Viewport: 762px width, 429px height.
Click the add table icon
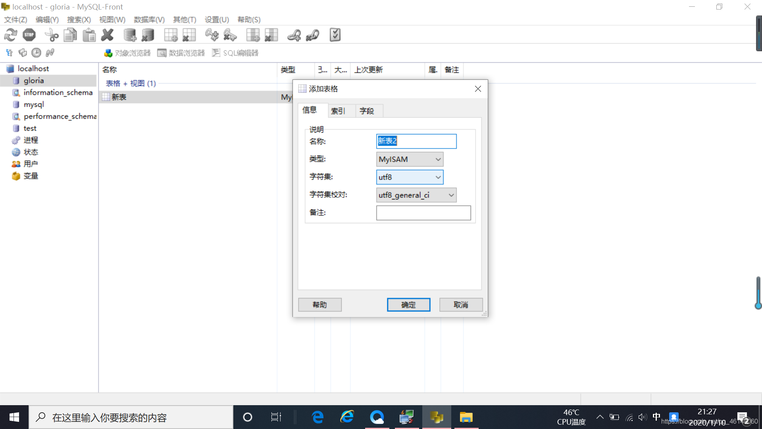coord(171,35)
